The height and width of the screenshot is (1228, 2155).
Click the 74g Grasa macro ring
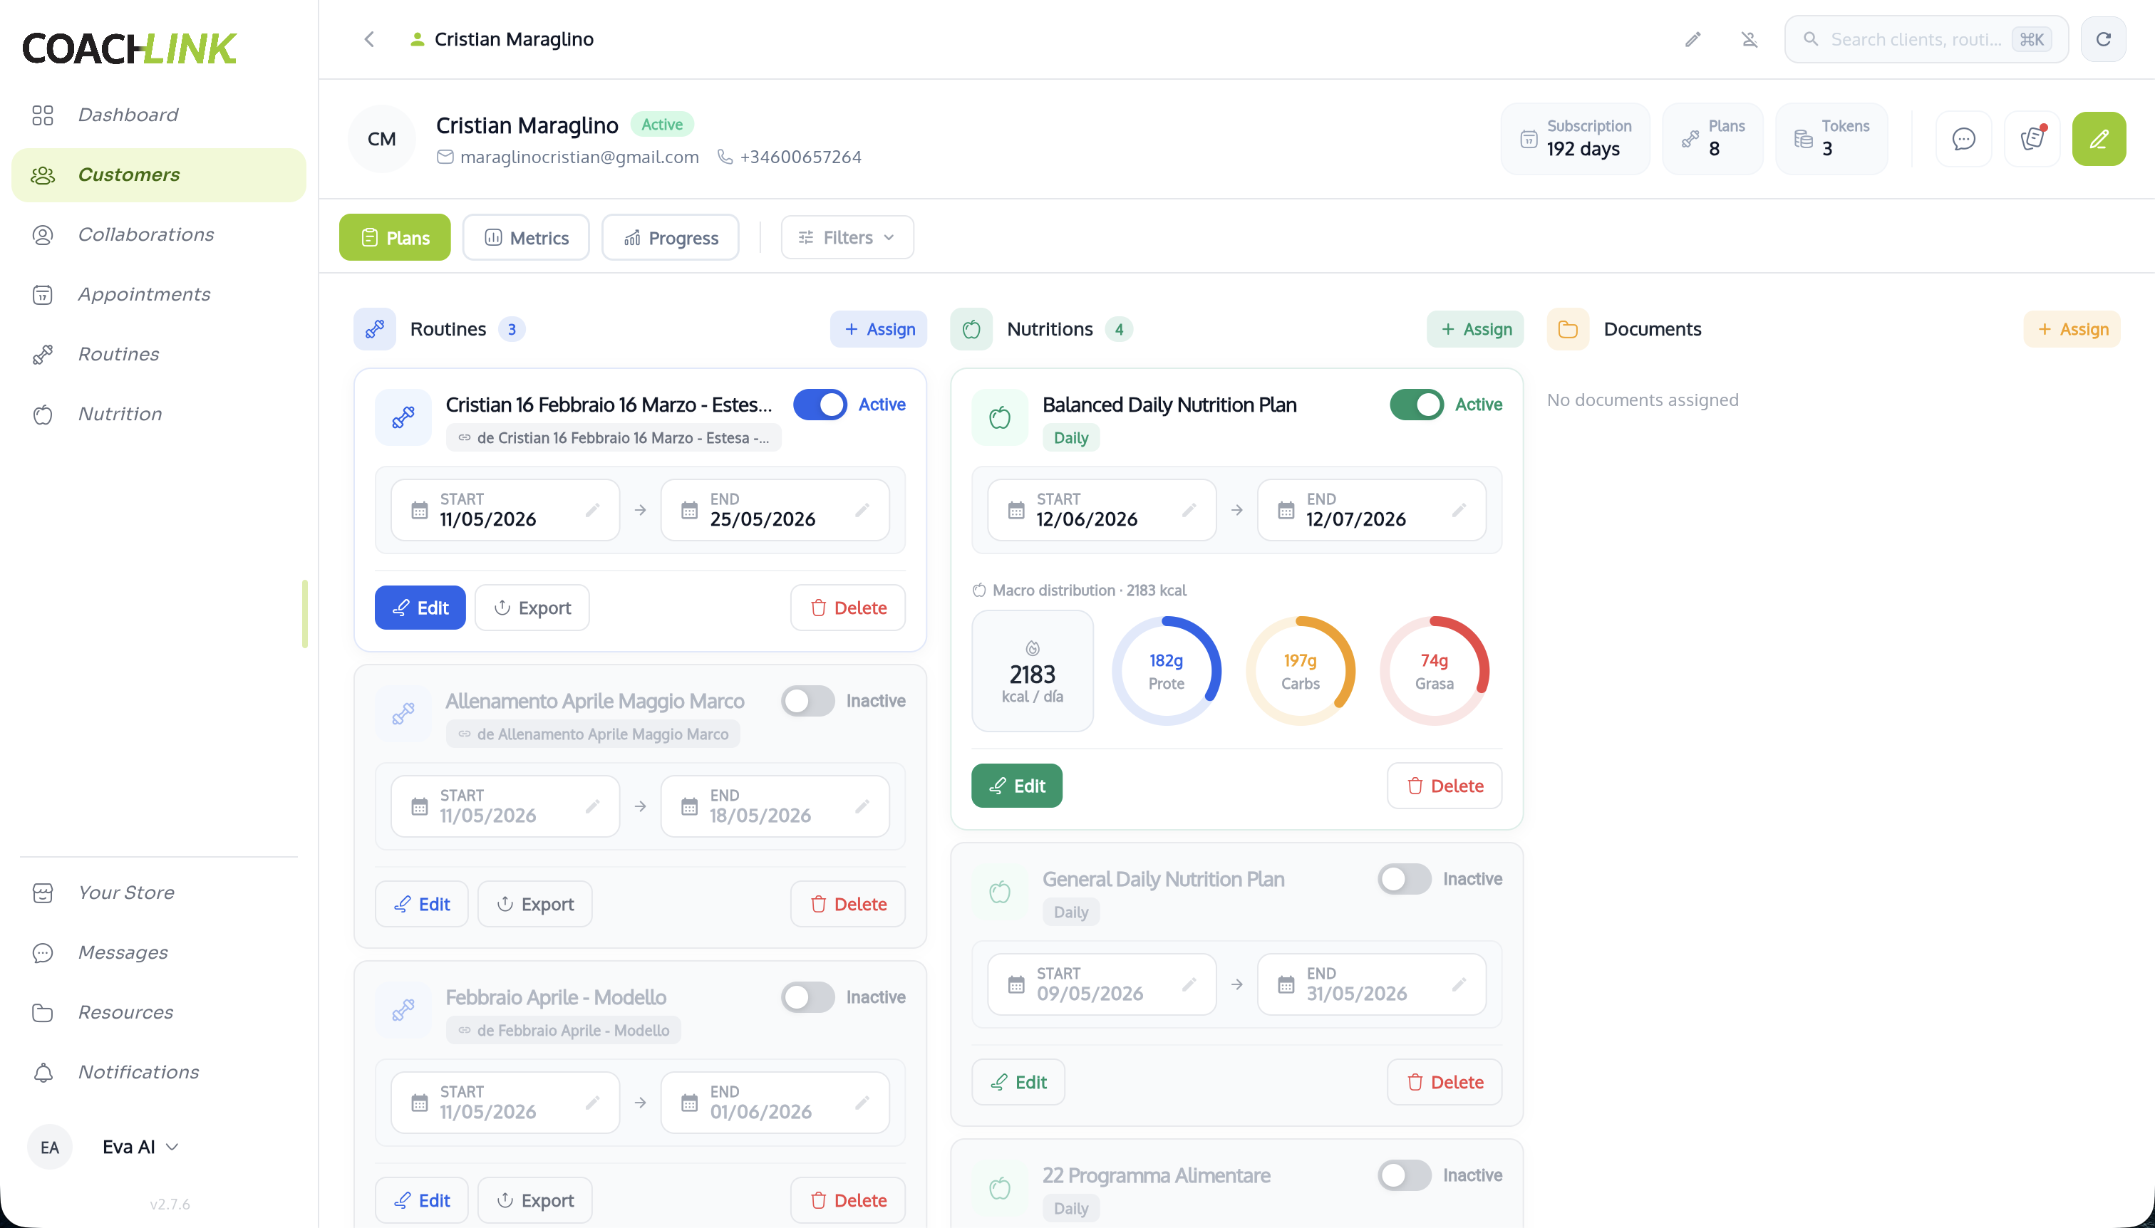click(1434, 670)
